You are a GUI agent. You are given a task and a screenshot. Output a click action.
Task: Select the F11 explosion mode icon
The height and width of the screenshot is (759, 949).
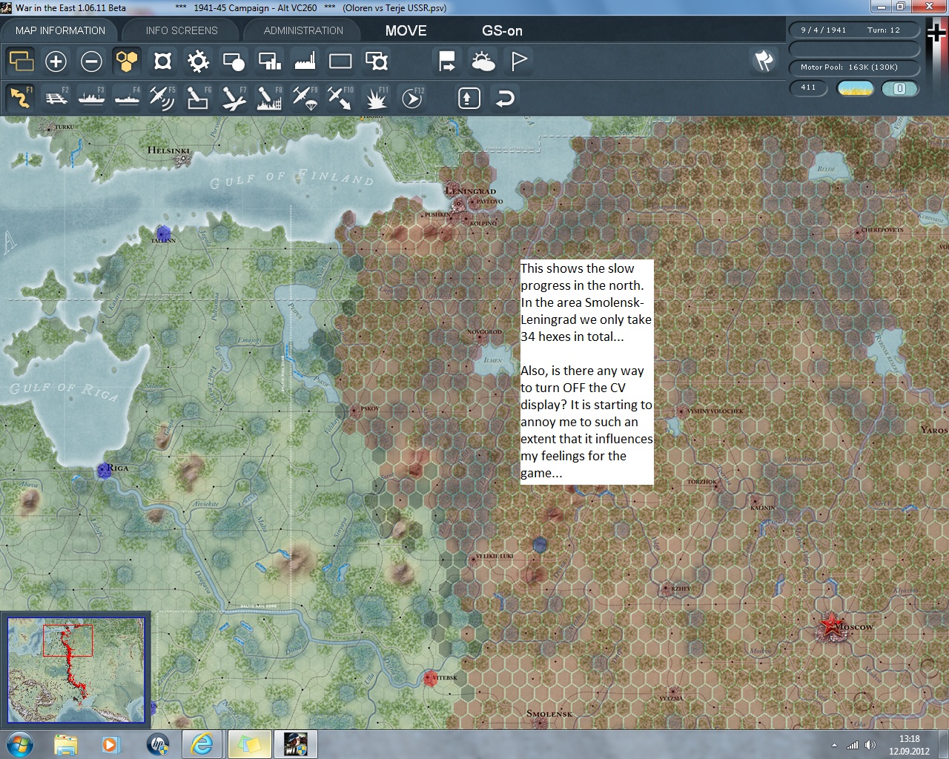click(x=376, y=98)
